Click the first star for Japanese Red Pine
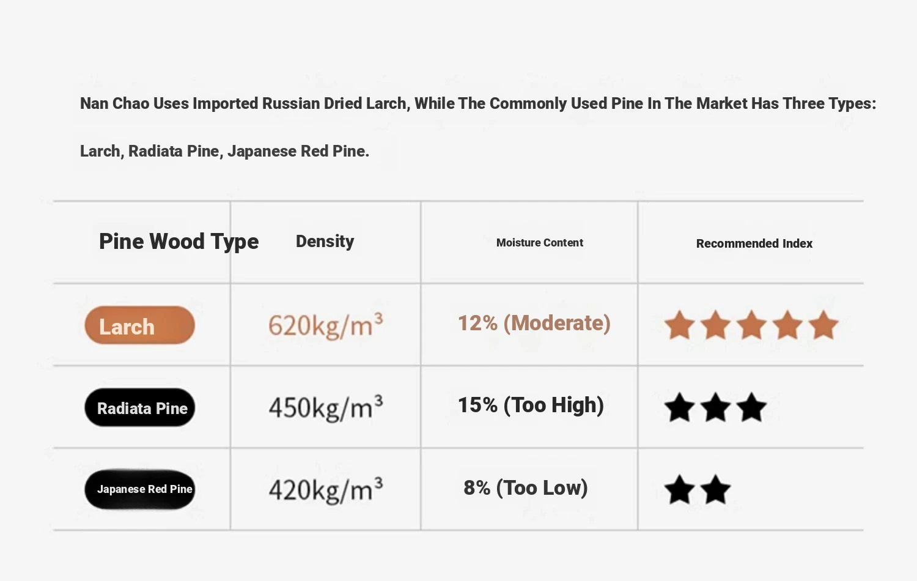This screenshot has height=581, width=917. click(x=679, y=489)
